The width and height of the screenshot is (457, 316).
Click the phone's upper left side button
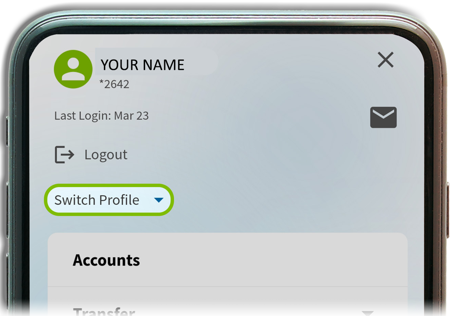point(7,131)
